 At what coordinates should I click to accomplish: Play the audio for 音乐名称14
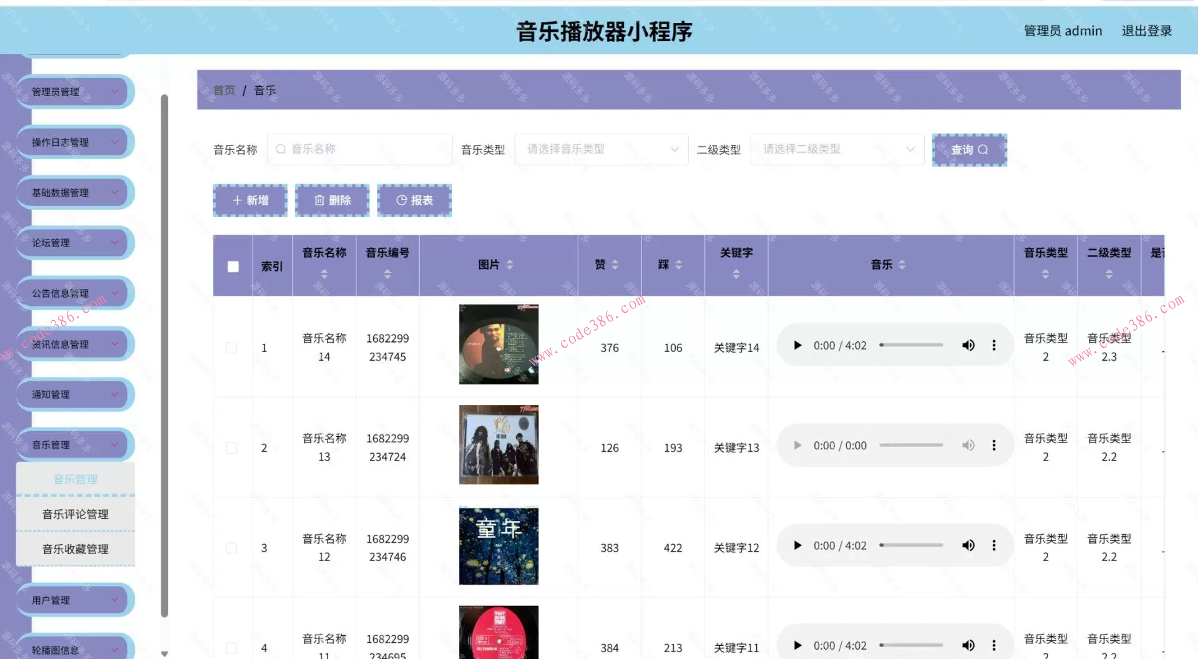(797, 345)
